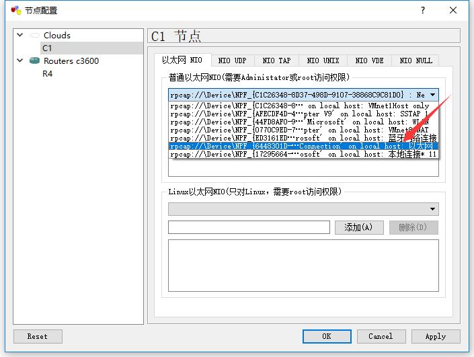Choose the highlighted 以太网 Connection entry
The height and width of the screenshot is (357, 474).
tap(303, 146)
